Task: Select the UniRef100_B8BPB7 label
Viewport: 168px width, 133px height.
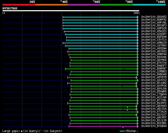Action: [154, 68]
